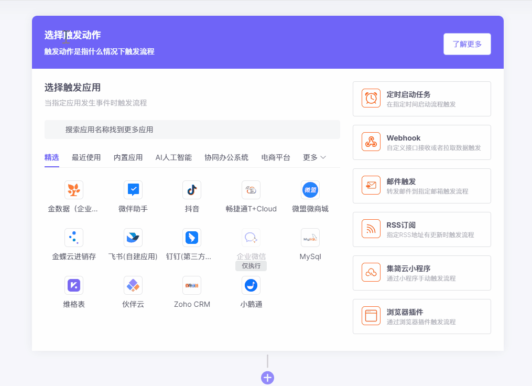
Task: Select the 集简云小程序 title text
Action: pyautogui.click(x=408, y=269)
